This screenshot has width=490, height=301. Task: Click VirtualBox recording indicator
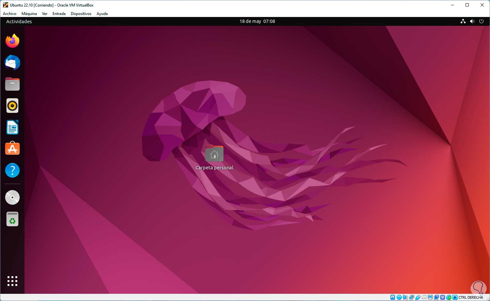436,297
